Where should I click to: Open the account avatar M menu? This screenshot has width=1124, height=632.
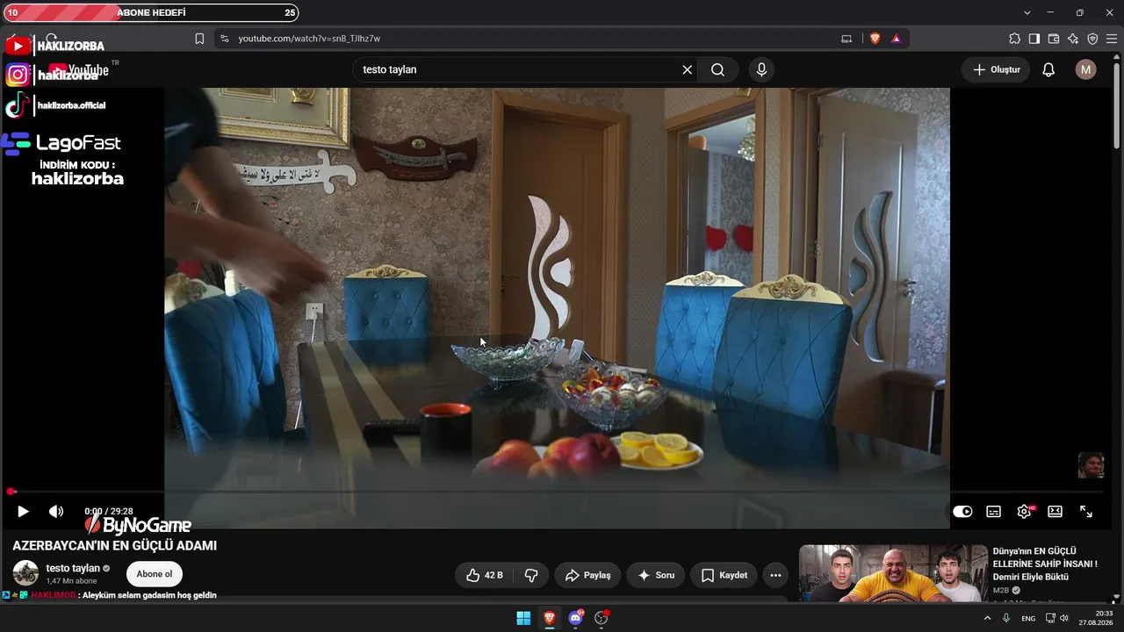1086,69
